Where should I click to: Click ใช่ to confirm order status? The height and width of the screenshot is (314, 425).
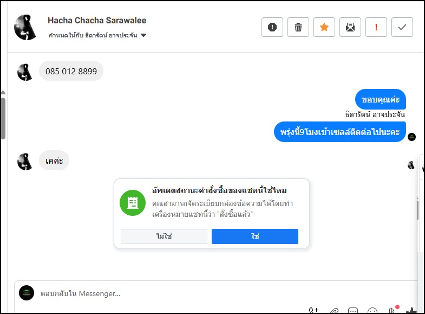point(254,236)
